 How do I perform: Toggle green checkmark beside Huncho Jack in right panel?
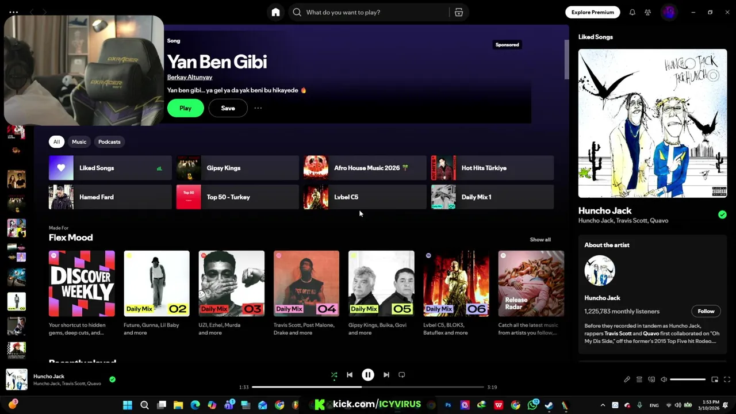tap(722, 214)
